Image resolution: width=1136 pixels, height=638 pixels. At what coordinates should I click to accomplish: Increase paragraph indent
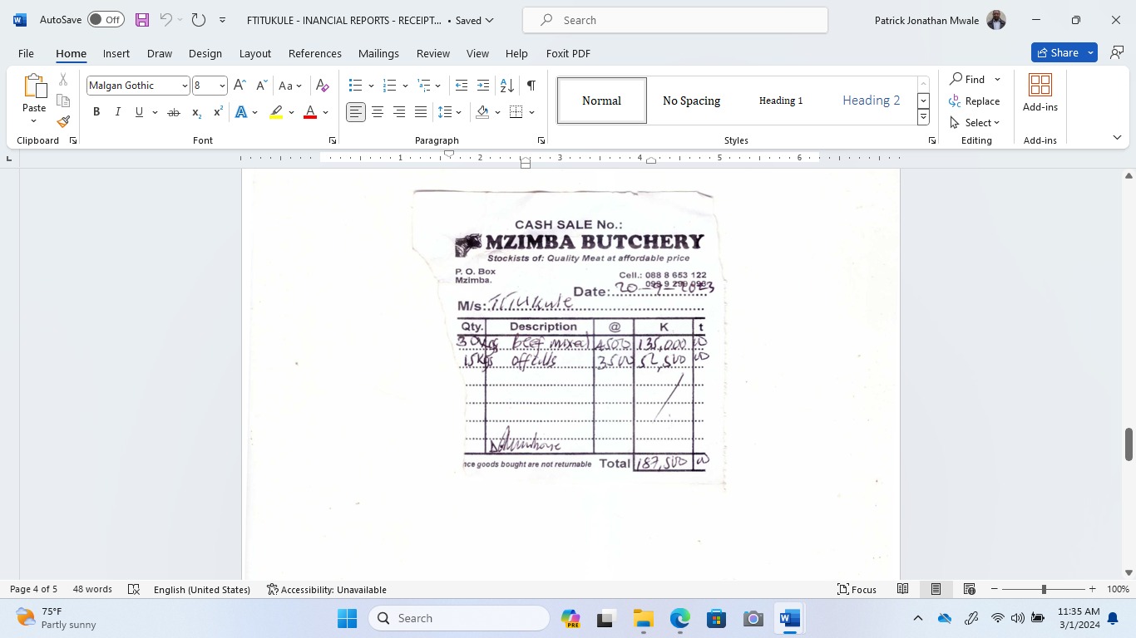483,86
